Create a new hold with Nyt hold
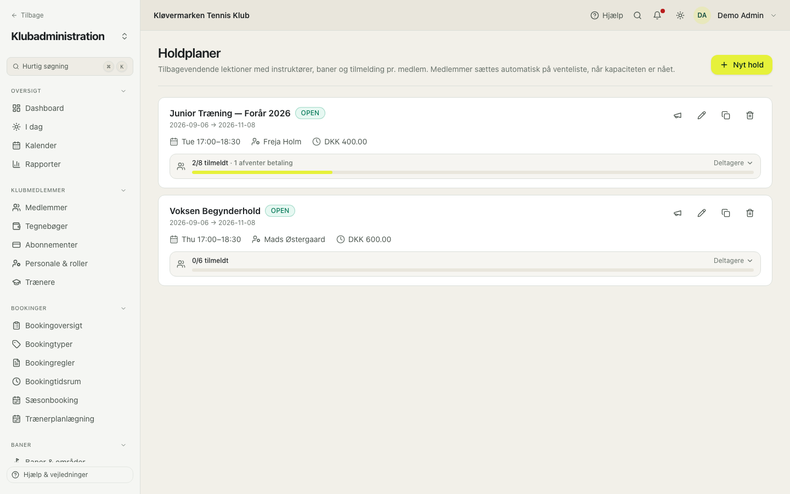 [x=742, y=65]
